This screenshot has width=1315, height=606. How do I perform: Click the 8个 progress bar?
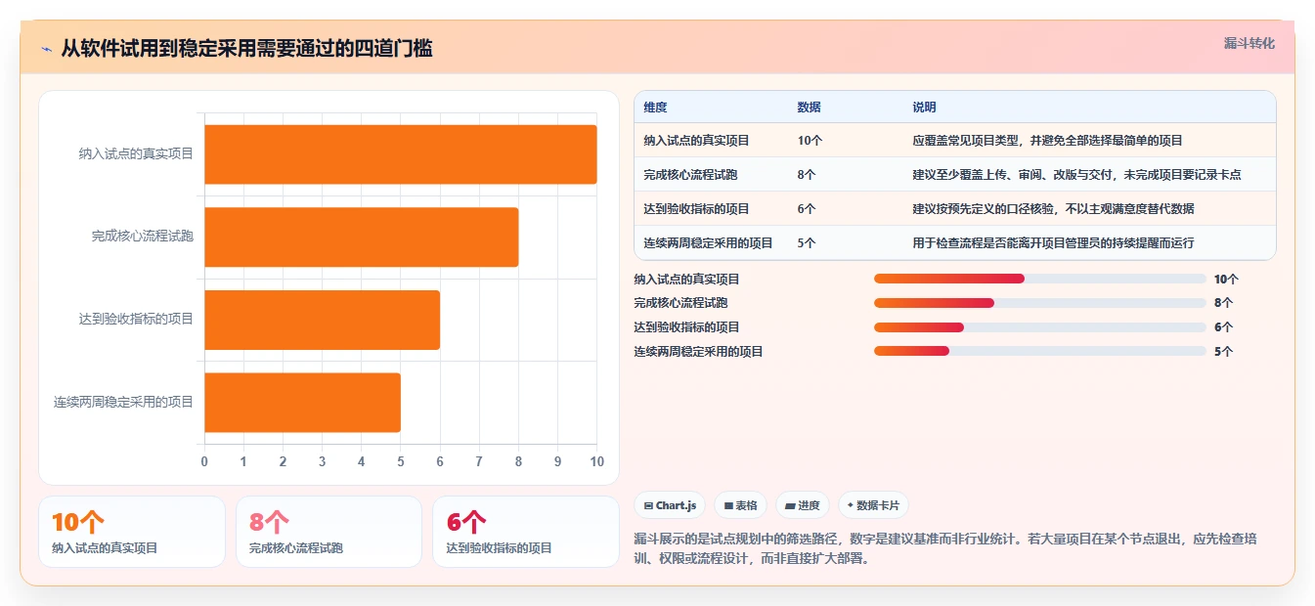[x=1040, y=303]
